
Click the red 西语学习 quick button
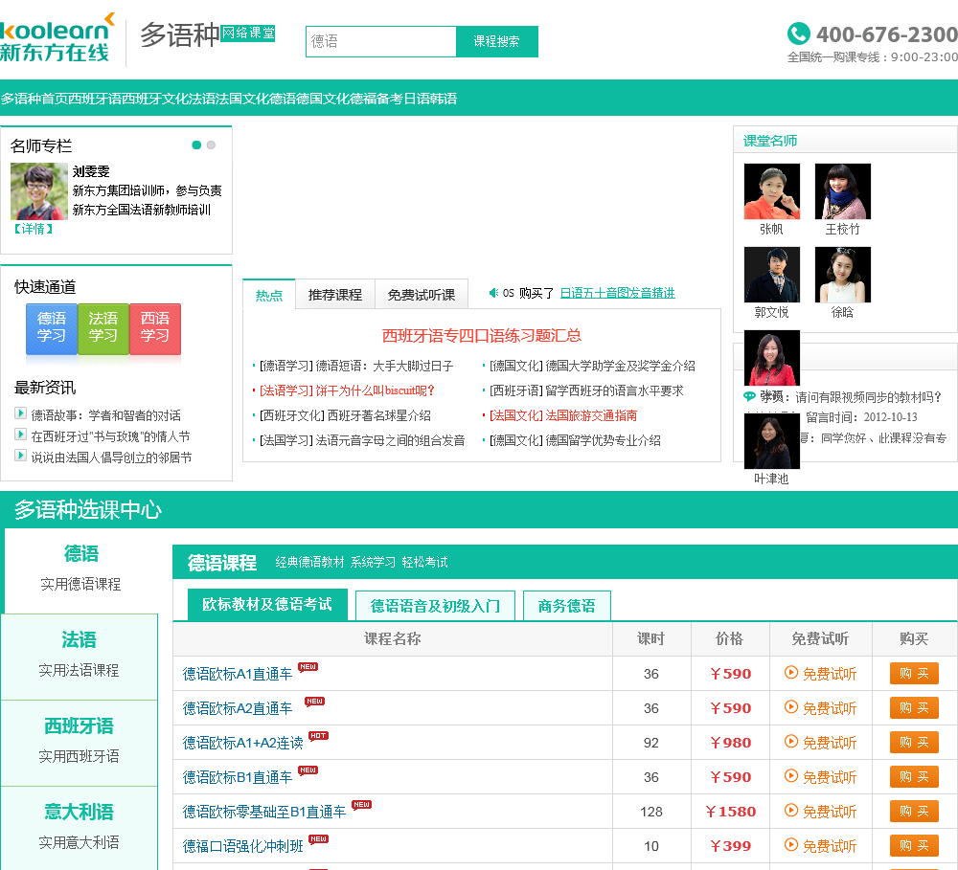(x=155, y=328)
